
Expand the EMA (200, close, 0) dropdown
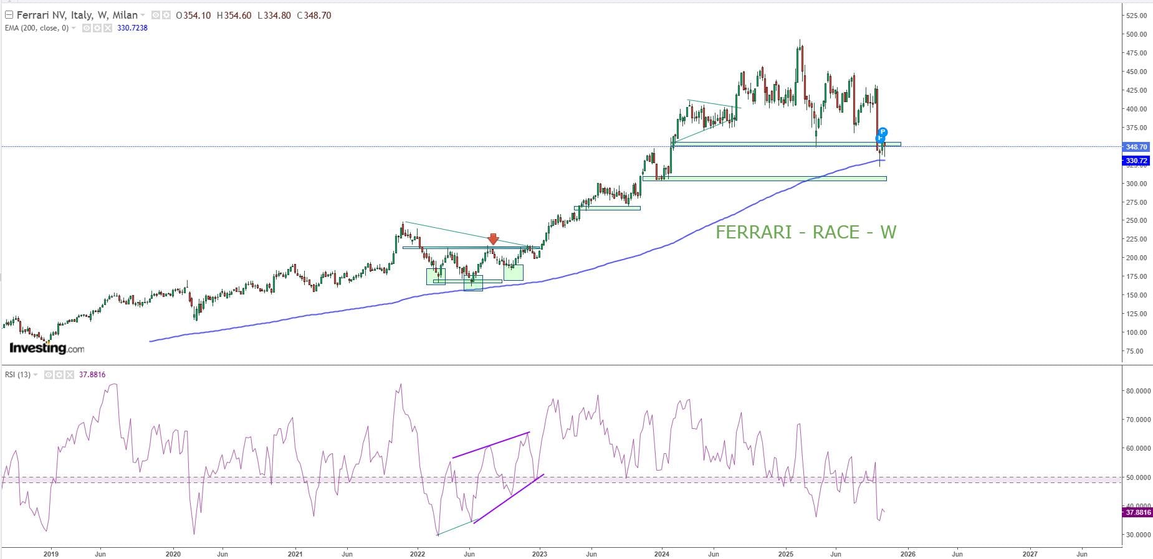coord(74,28)
